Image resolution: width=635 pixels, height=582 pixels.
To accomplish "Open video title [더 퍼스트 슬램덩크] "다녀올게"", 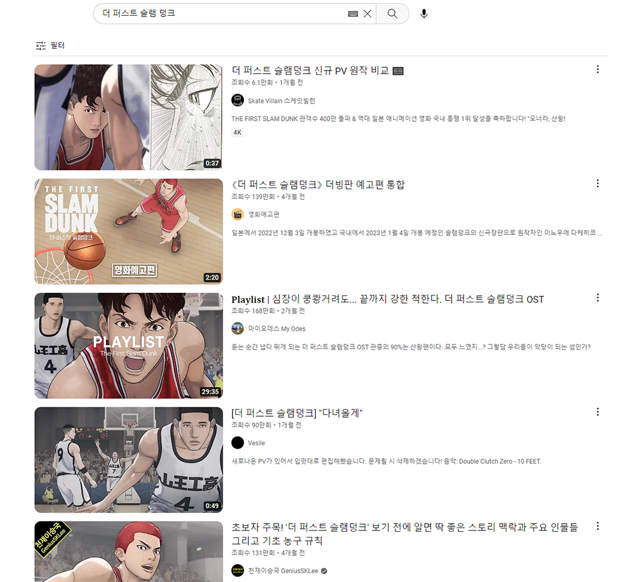I will 297,413.
